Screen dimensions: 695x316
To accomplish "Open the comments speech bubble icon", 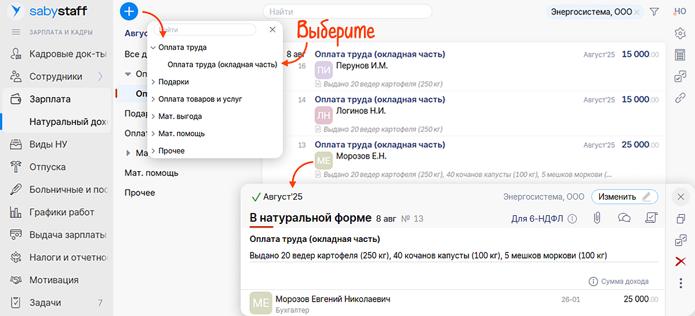I will pos(624,218).
